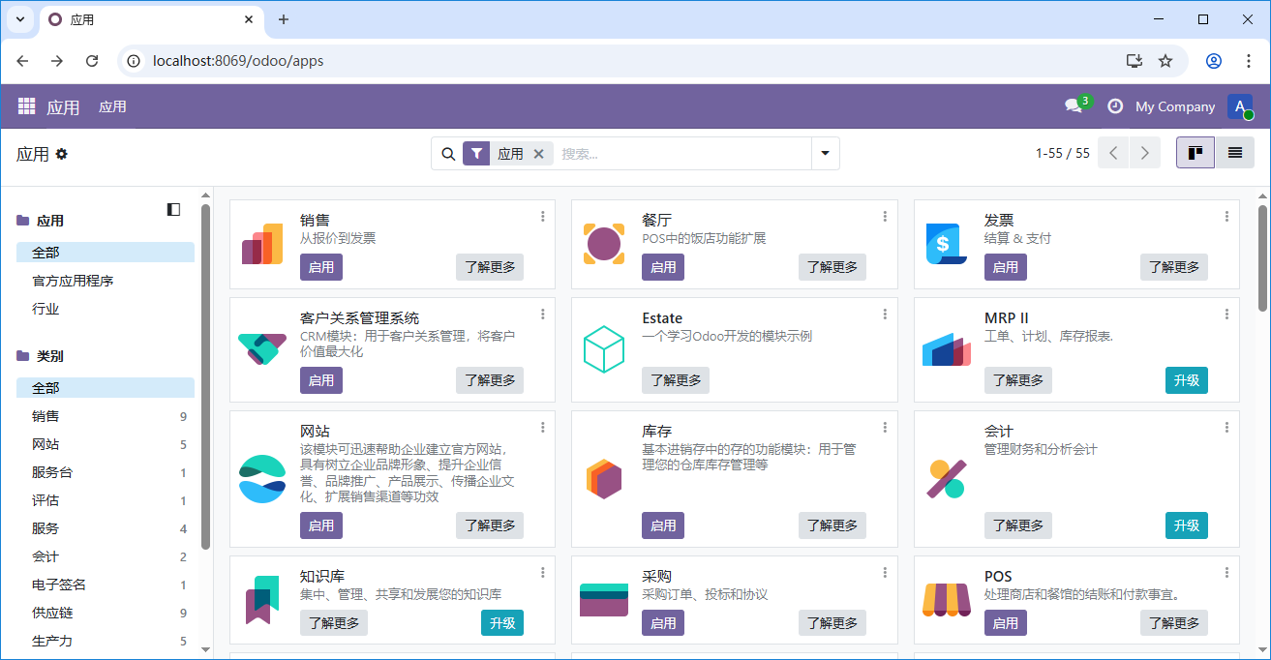Image resolution: width=1271 pixels, height=660 pixels.
Task: Switch to kanban view
Action: point(1195,153)
